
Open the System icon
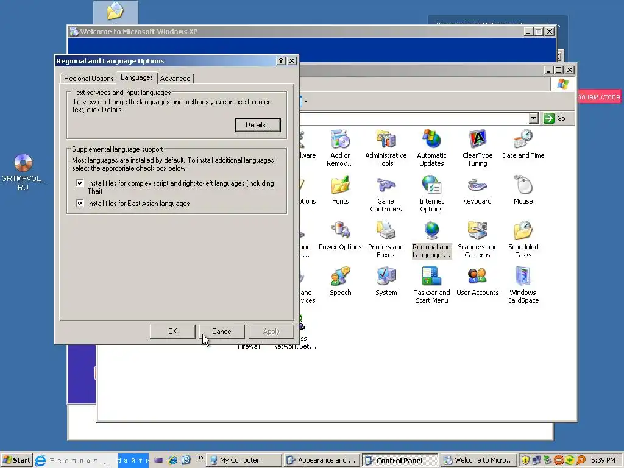coord(386,282)
